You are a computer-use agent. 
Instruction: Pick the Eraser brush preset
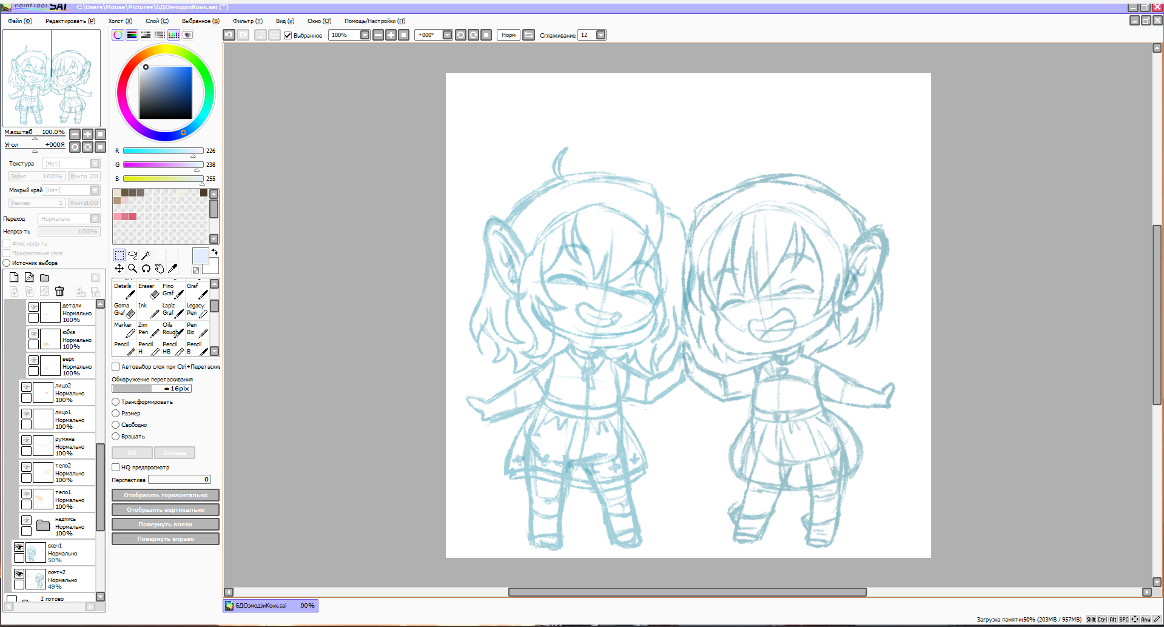[x=148, y=290]
